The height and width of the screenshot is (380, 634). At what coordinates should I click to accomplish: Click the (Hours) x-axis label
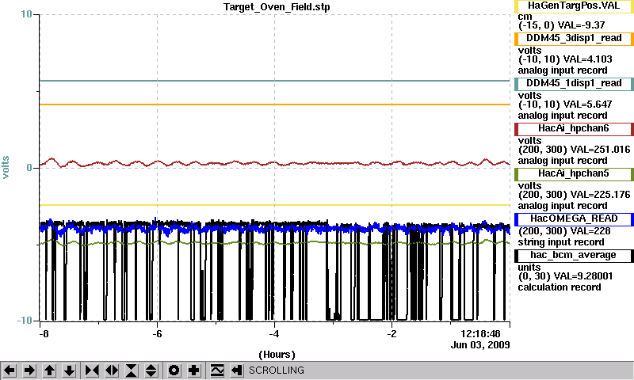pyautogui.click(x=277, y=355)
